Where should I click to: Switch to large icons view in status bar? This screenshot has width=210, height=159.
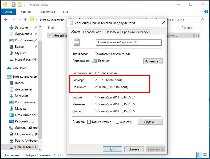point(205,155)
